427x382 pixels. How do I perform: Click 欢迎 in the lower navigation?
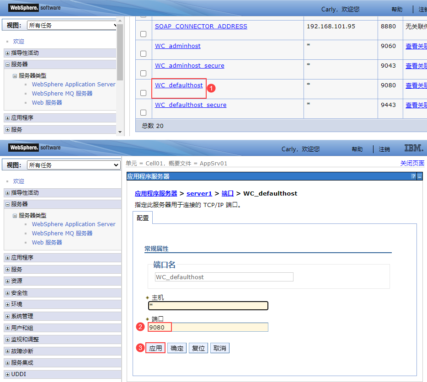(x=19, y=181)
